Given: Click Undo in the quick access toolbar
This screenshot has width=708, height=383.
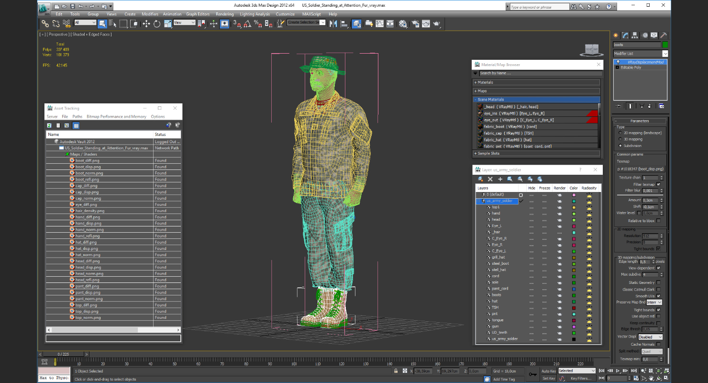Looking at the screenshot, I should point(80,6).
